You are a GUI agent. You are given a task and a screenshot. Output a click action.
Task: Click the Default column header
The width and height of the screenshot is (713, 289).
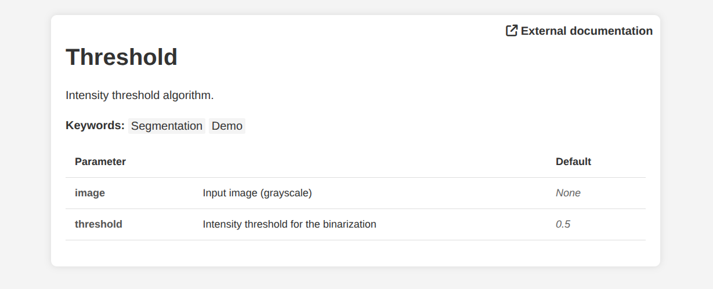click(573, 162)
